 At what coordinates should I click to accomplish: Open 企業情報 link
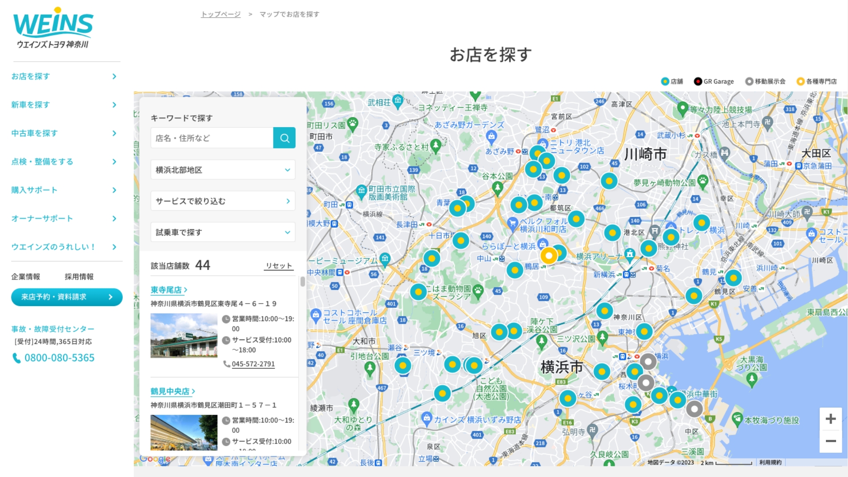point(26,277)
